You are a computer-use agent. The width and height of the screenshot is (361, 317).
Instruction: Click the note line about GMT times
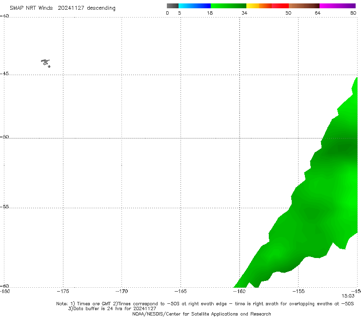coord(205,304)
